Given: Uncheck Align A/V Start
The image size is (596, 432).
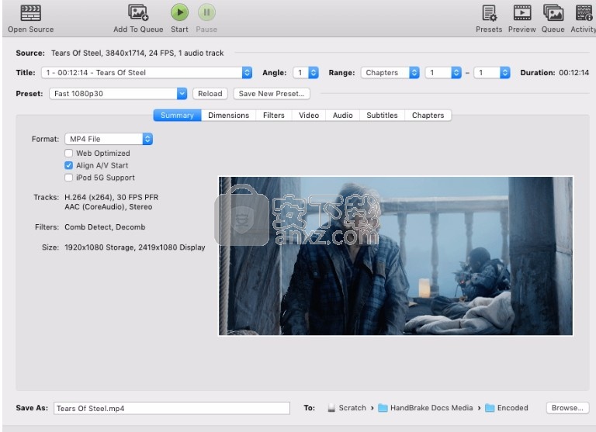Looking at the screenshot, I should coord(69,165).
